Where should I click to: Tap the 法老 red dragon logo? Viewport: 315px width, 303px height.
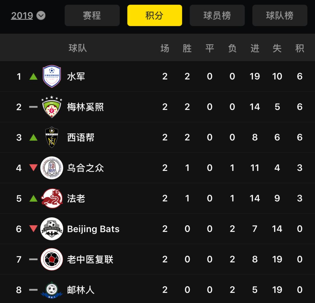(52, 198)
